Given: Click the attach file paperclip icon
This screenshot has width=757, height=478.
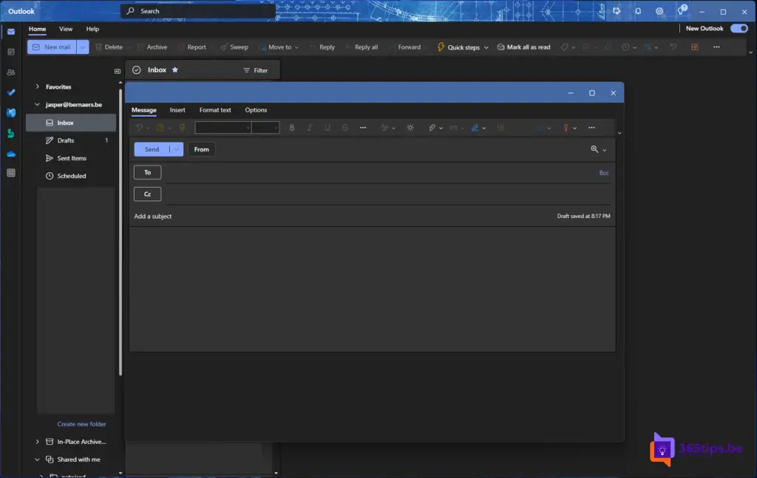Looking at the screenshot, I should click(432, 128).
